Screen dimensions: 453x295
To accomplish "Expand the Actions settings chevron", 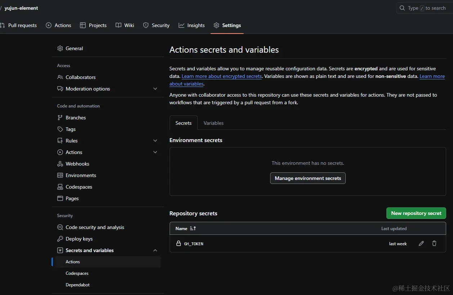I will 155,152.
